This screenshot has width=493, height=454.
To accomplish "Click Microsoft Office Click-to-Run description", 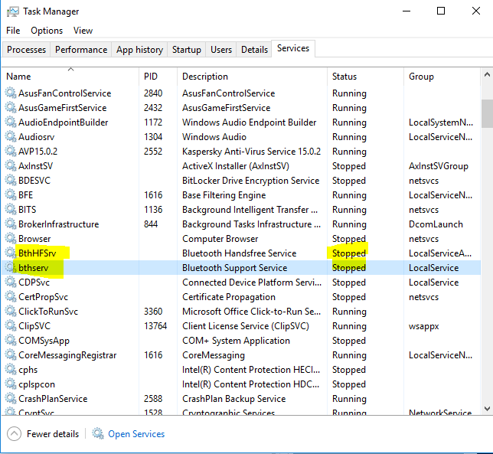I will [x=251, y=312].
